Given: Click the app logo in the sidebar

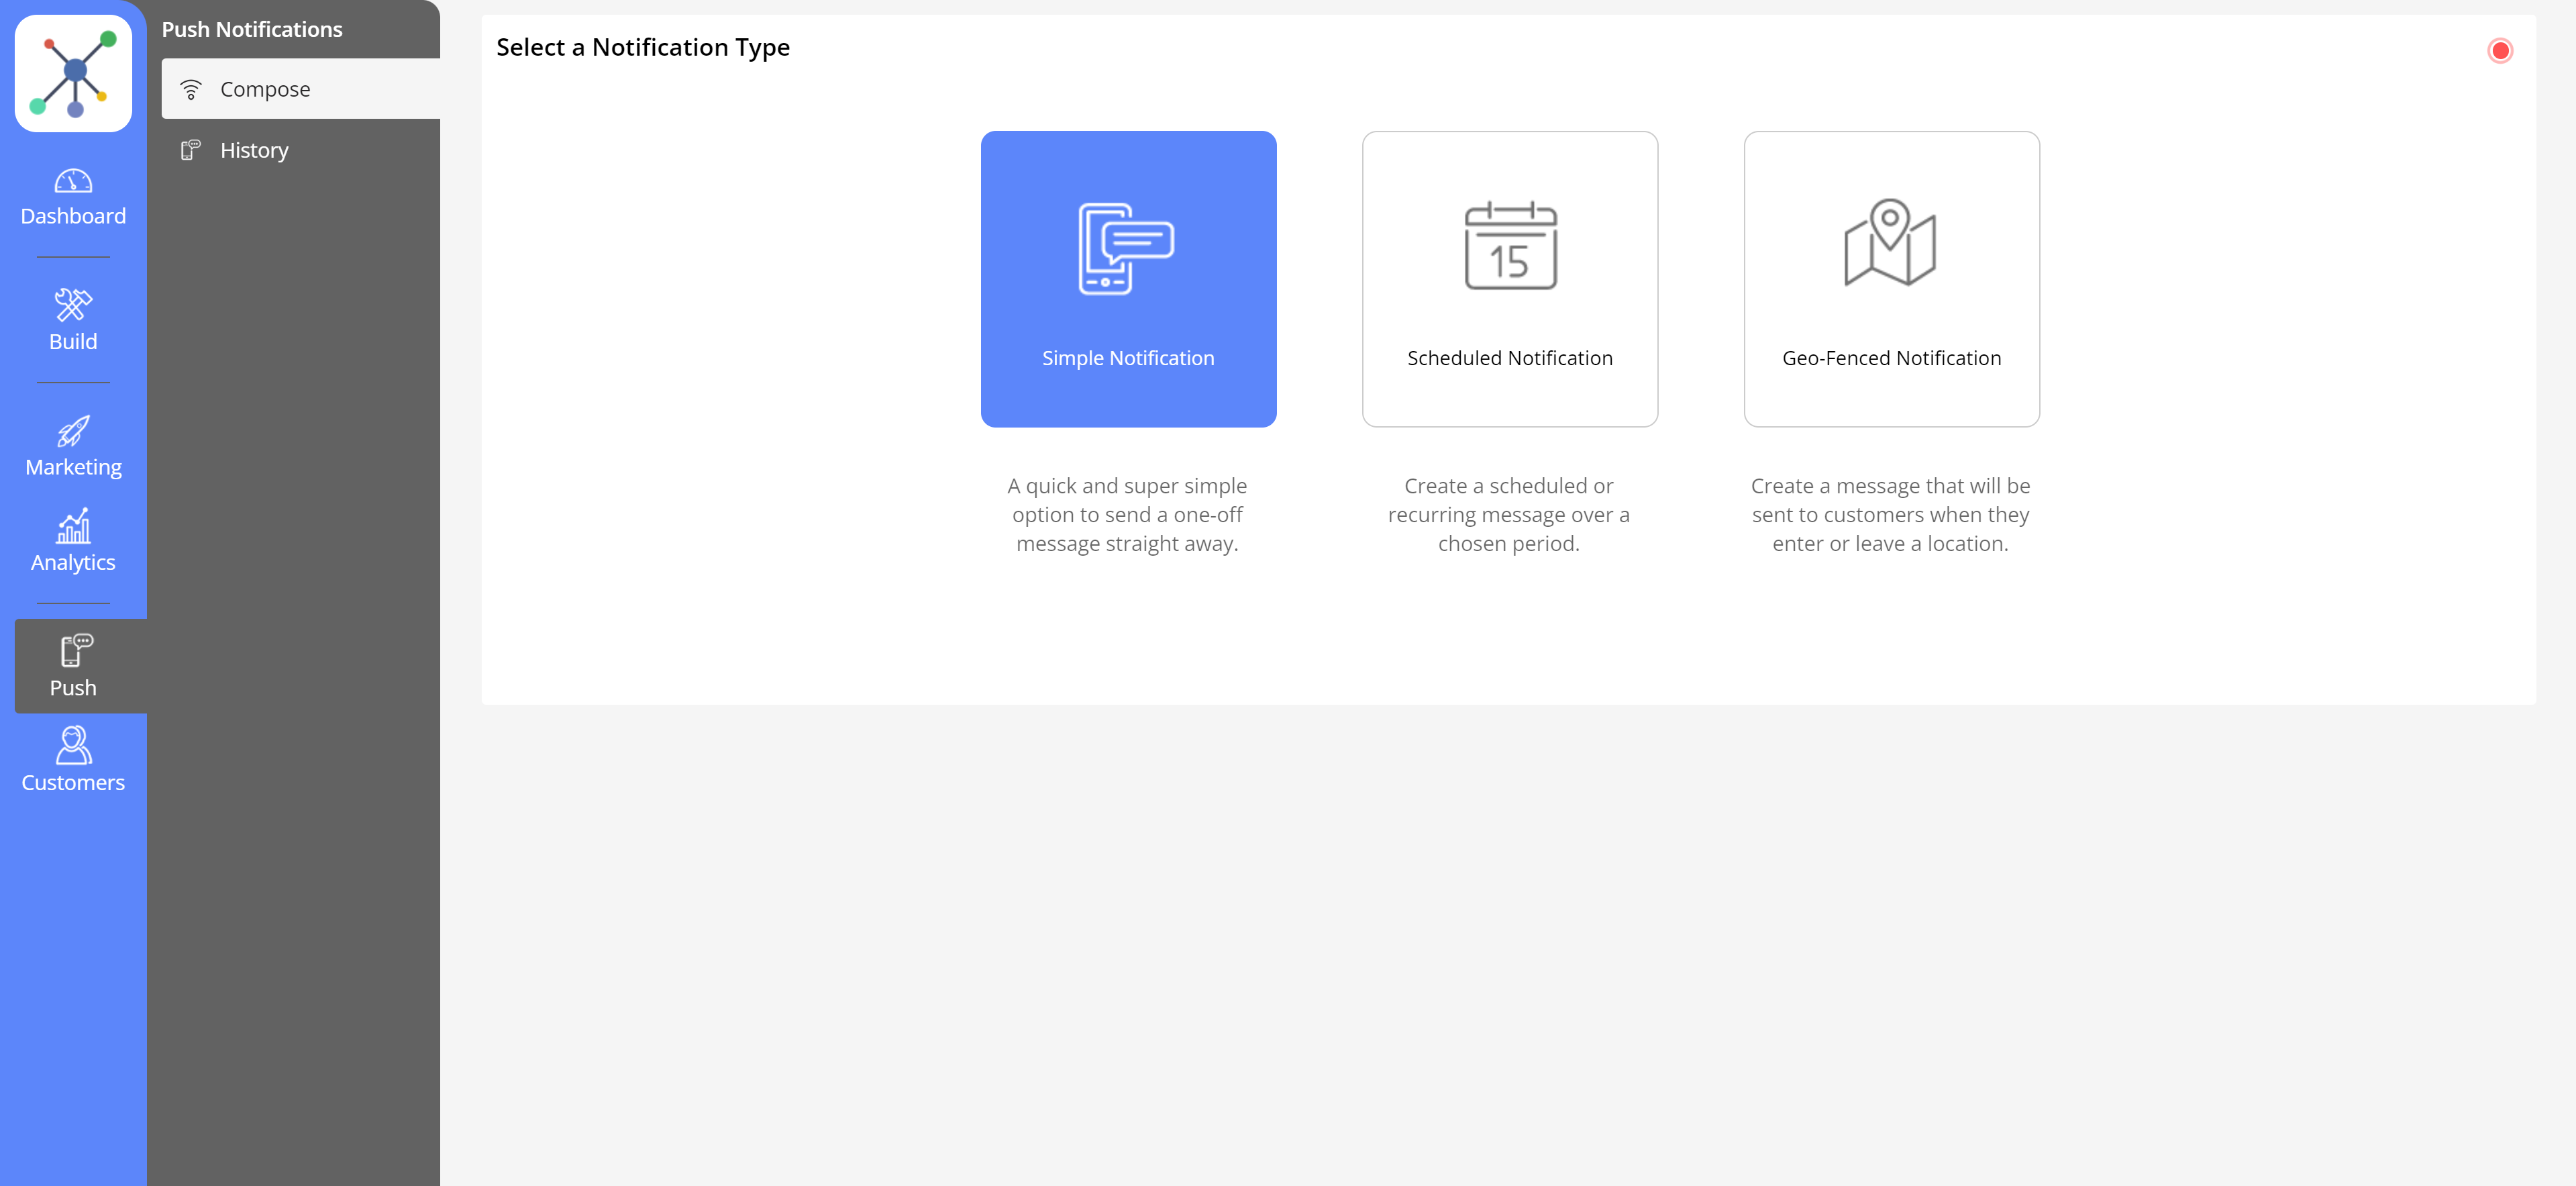Looking at the screenshot, I should point(73,73).
